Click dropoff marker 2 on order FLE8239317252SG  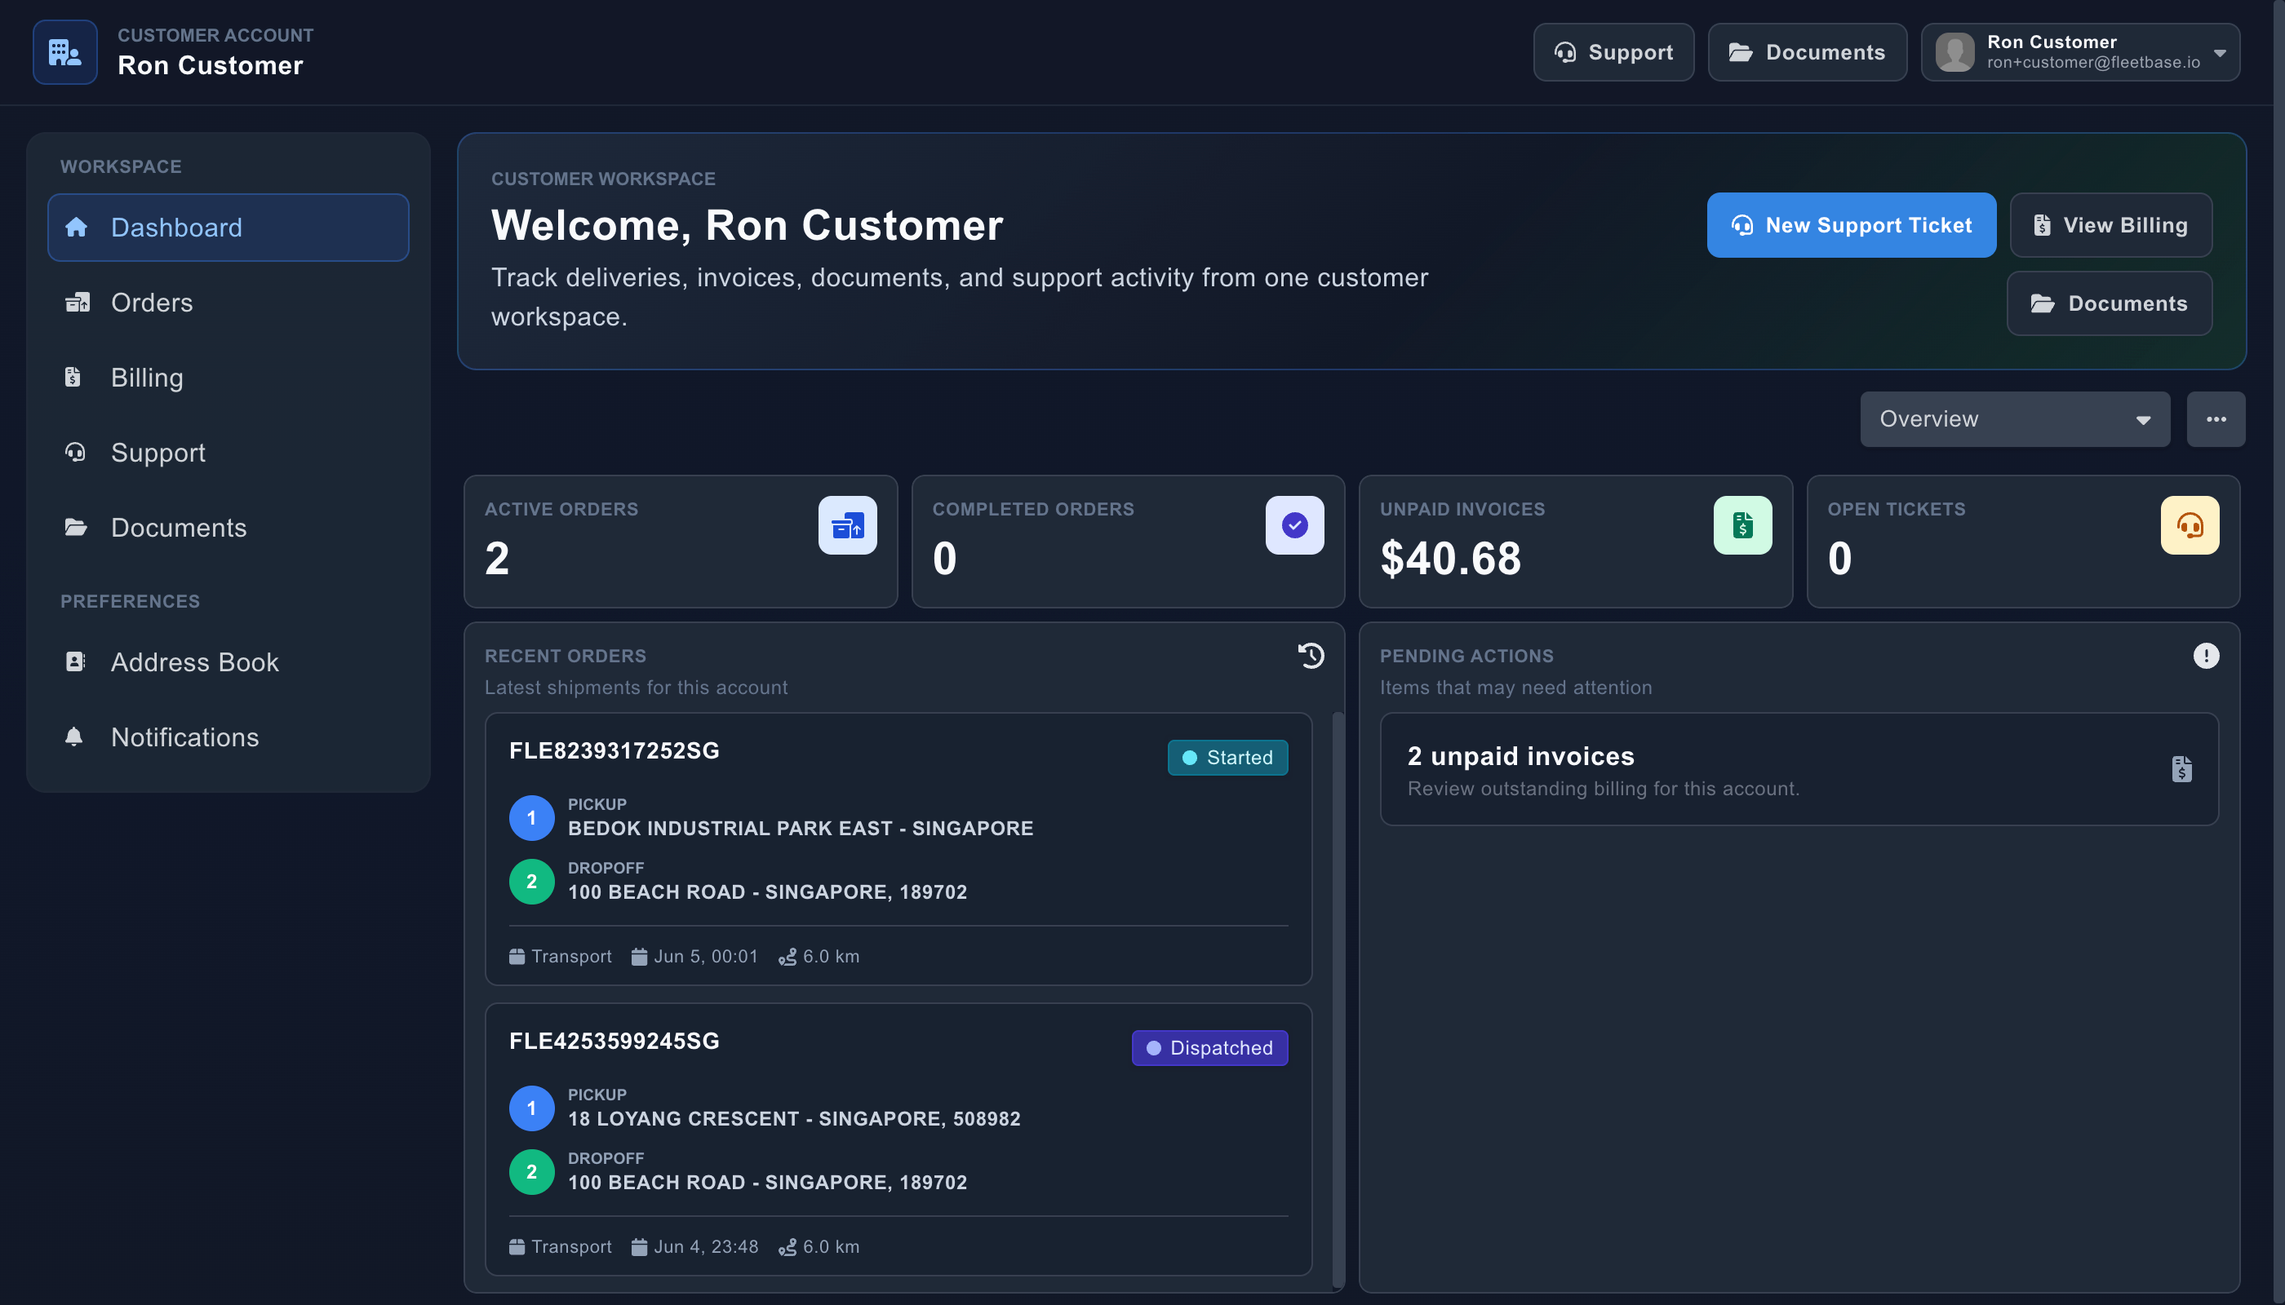532,882
